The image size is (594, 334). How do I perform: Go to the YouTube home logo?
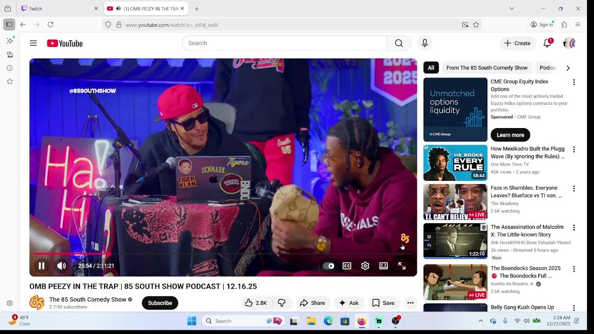point(65,43)
